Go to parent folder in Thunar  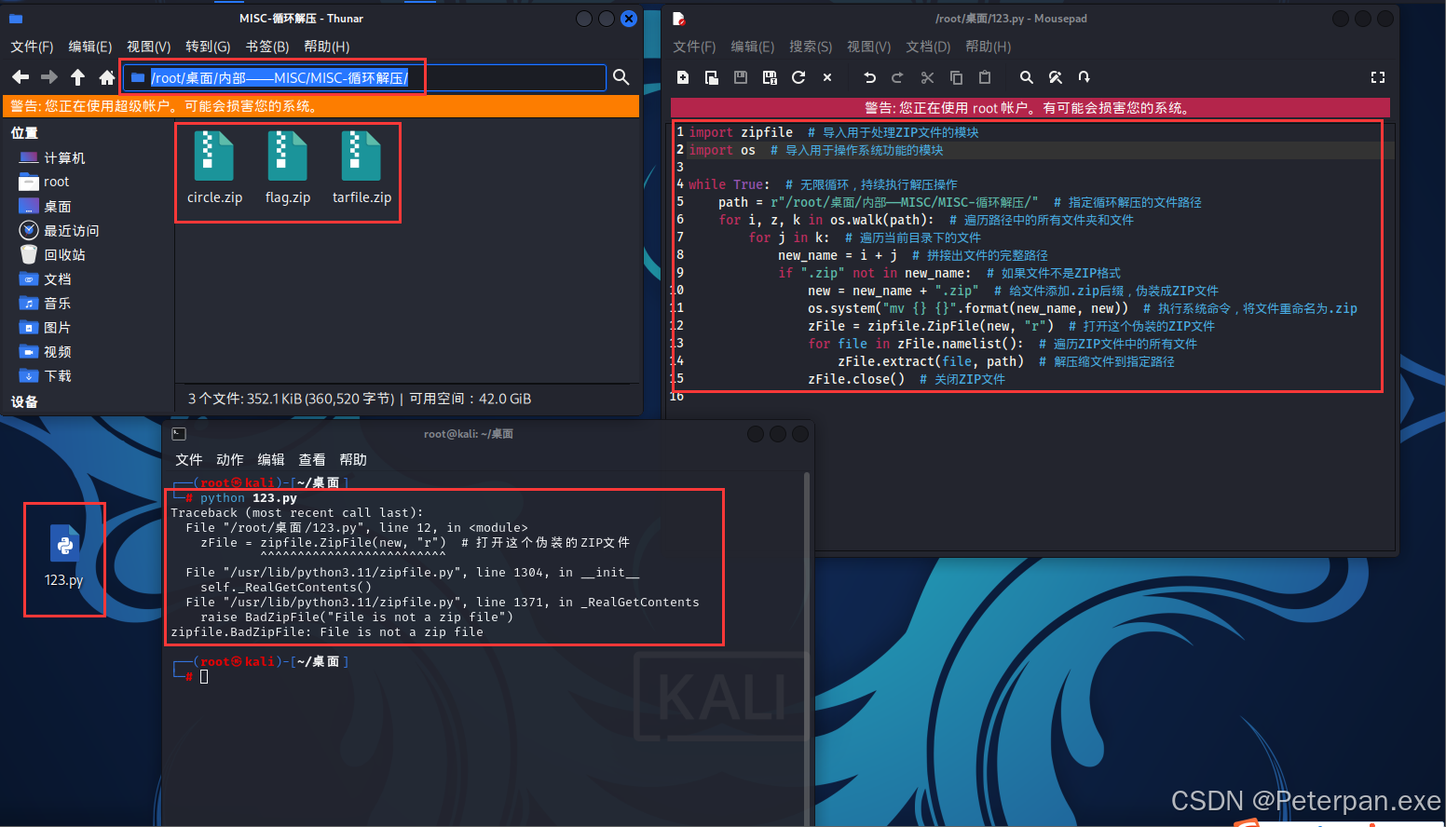[x=78, y=77]
